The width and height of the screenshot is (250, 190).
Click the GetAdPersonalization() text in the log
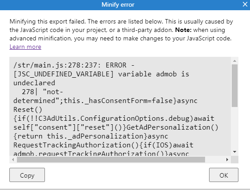[x=172, y=127]
